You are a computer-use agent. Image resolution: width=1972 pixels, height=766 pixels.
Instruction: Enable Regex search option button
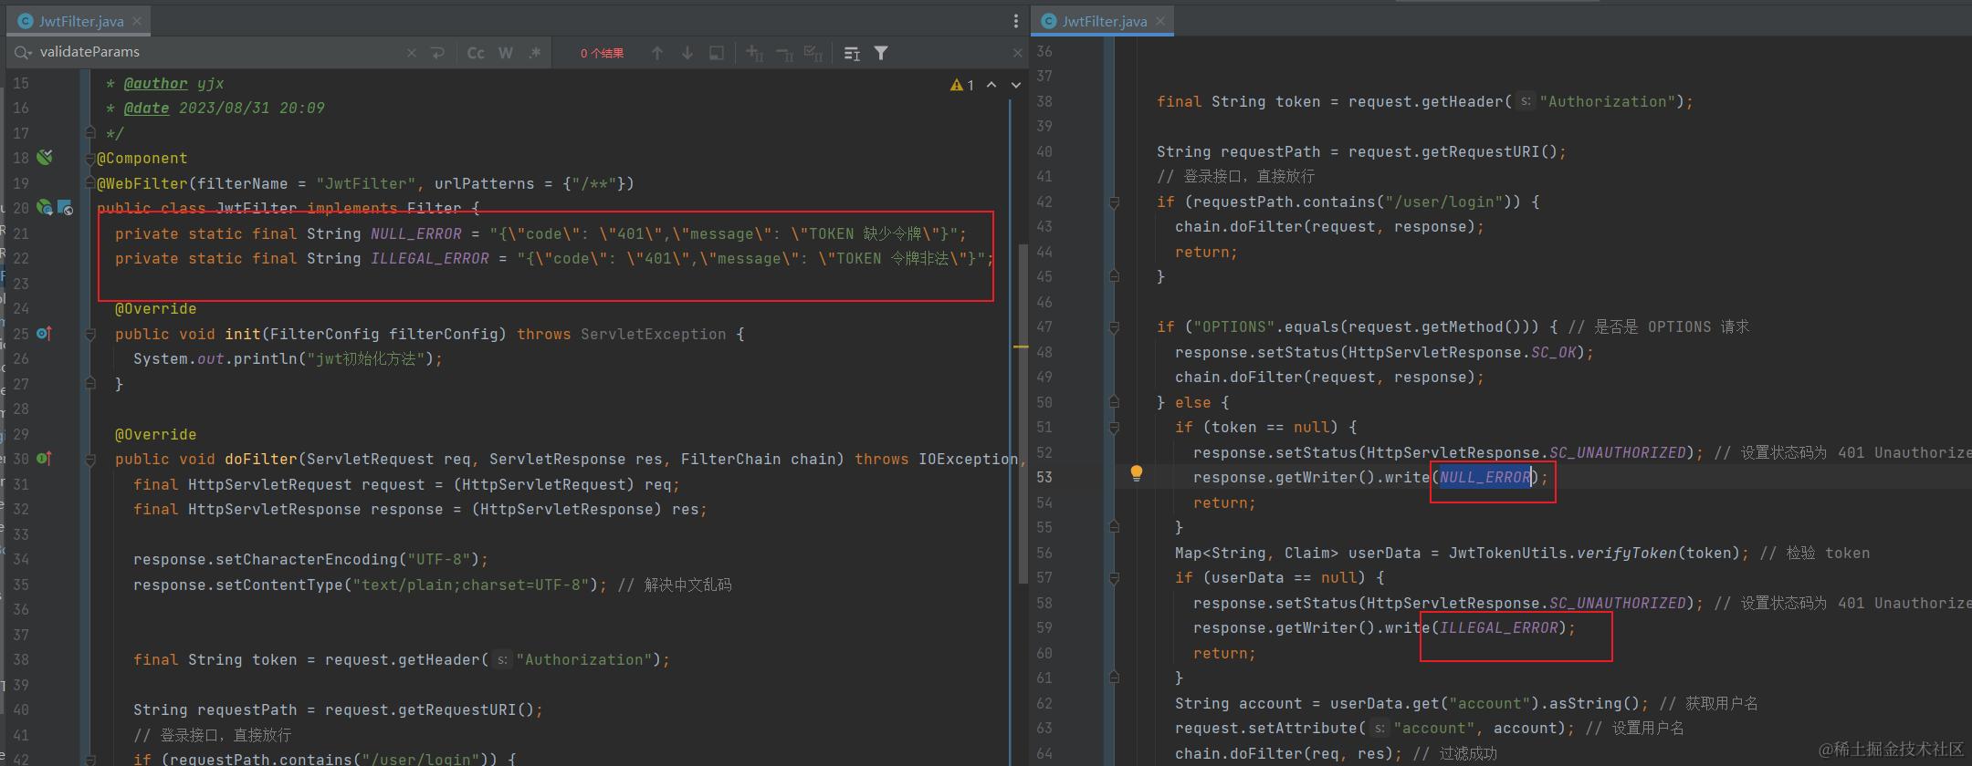(x=535, y=53)
